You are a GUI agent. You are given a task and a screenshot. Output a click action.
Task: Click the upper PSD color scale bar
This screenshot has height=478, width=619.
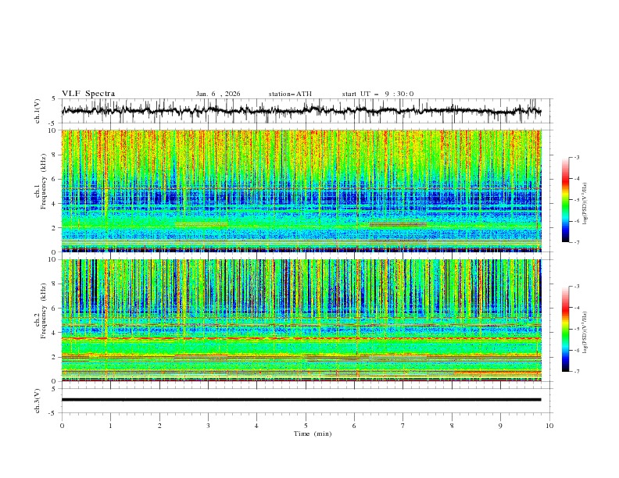(x=565, y=200)
